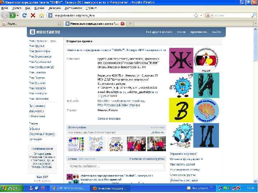Click the ВКонтакте logo in header

point(45,32)
